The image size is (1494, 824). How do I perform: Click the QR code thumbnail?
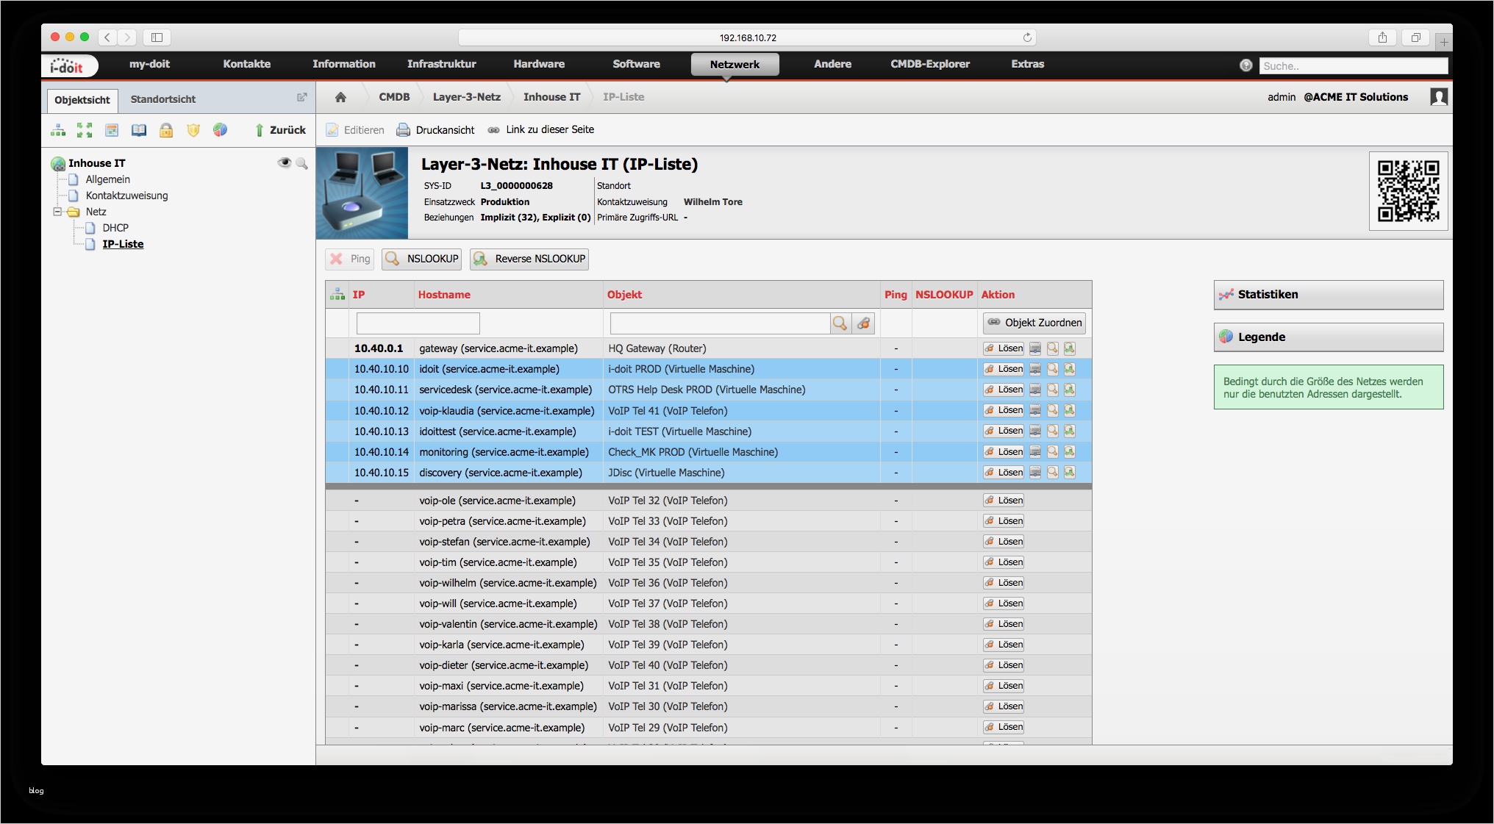click(1408, 191)
